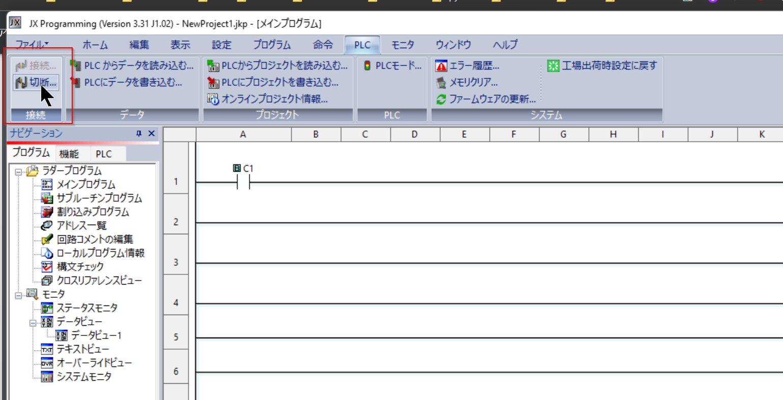Image resolution: width=783 pixels, height=400 pixels.
Task: Switch to the ホーム ribbon tab
Action: [95, 45]
